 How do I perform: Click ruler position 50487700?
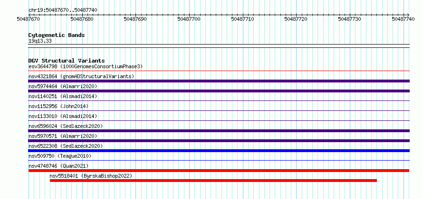pyautogui.click(x=189, y=19)
